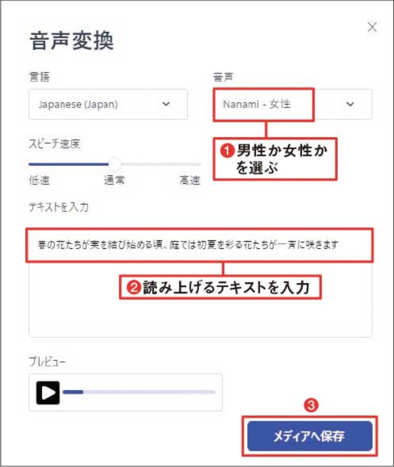The image size is (394, 467).
Task: Seek within the preview progress bar
Action: pos(139,392)
